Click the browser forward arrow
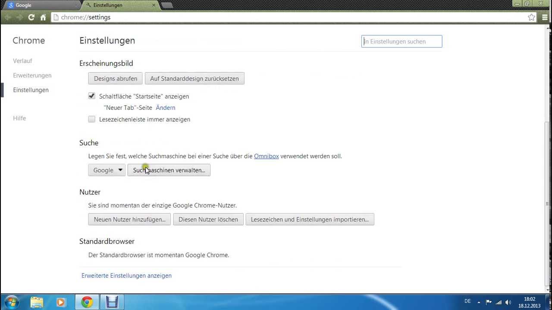 (19, 17)
